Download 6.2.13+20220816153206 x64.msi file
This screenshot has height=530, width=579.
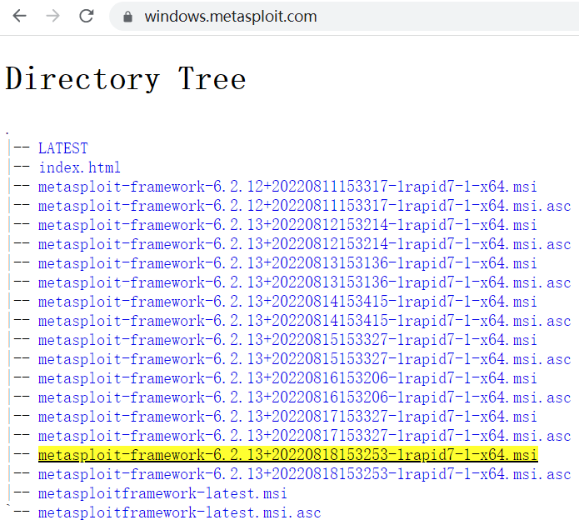point(287,379)
